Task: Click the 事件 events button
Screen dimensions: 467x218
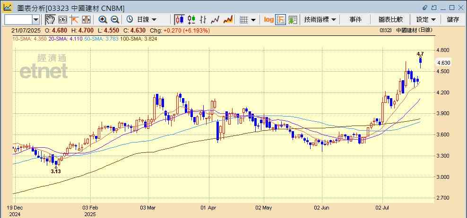Action: click(355, 20)
